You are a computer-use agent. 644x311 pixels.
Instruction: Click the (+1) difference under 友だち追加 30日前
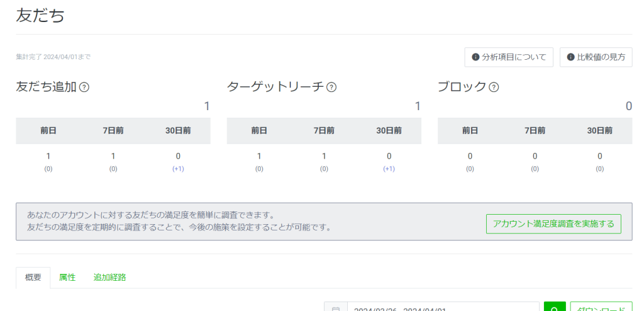tap(178, 169)
